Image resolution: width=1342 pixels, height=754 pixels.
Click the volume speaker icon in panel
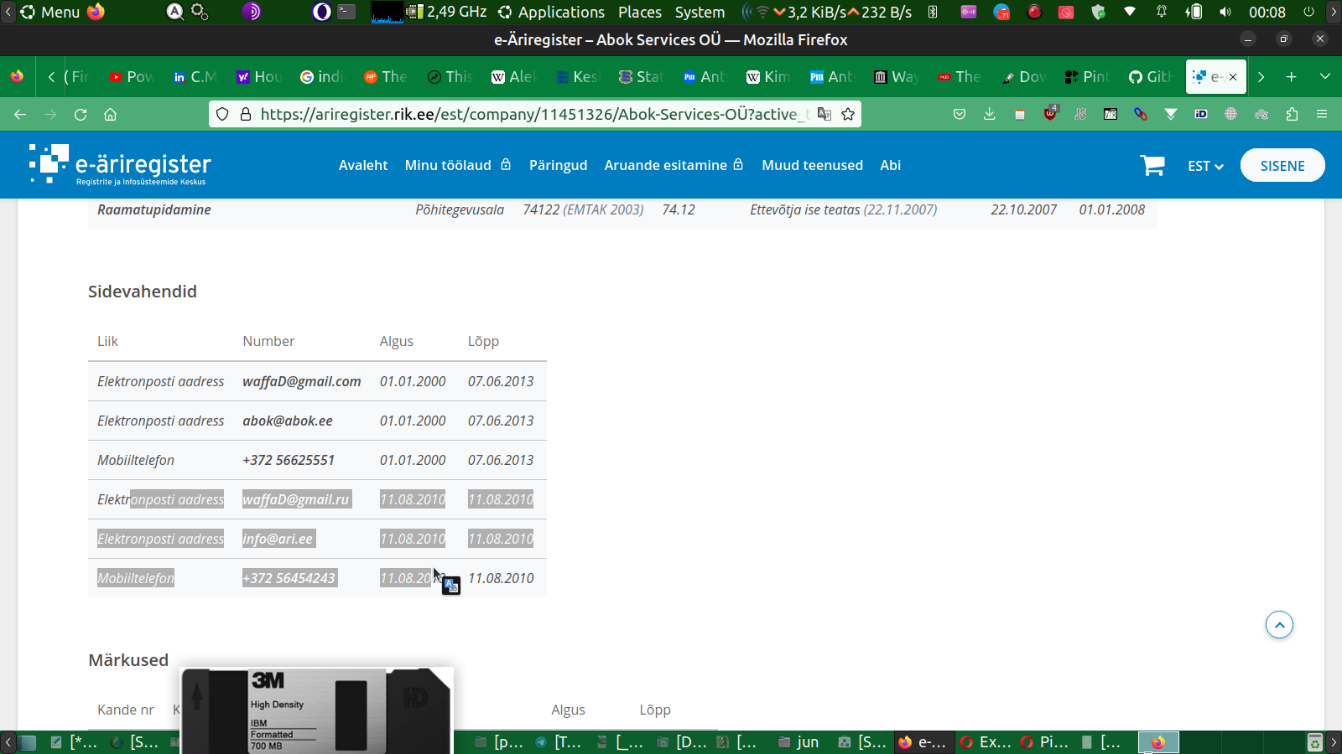tap(1225, 12)
